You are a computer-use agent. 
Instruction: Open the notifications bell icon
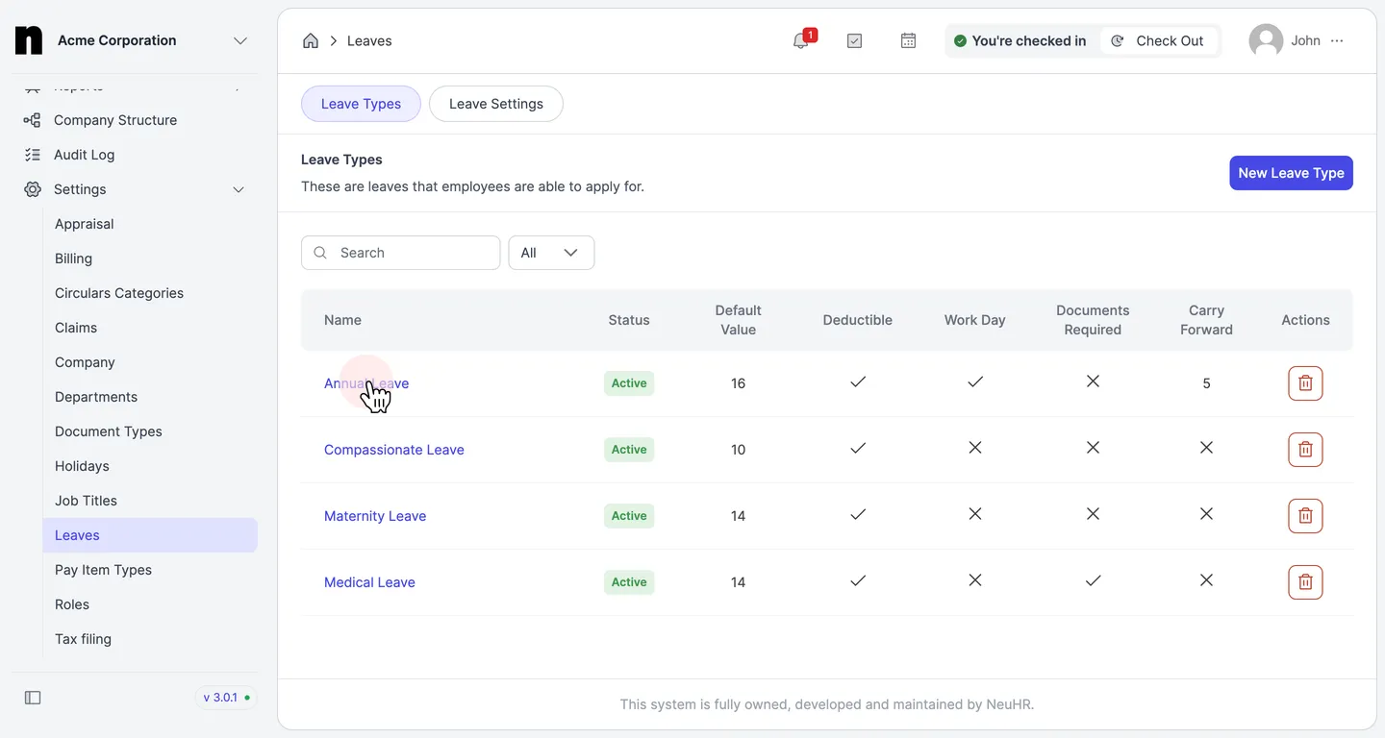[x=801, y=40]
